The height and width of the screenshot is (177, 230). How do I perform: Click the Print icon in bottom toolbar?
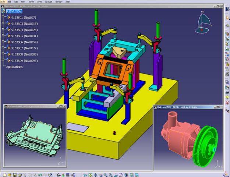coord(20,174)
